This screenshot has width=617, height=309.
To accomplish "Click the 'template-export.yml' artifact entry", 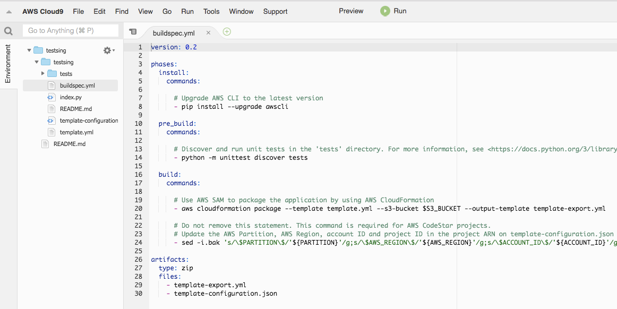I will [x=210, y=285].
